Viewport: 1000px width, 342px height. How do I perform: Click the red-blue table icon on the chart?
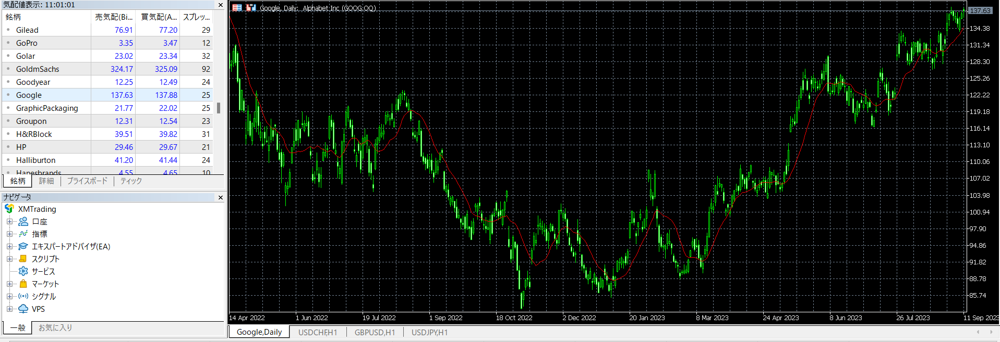[237, 8]
